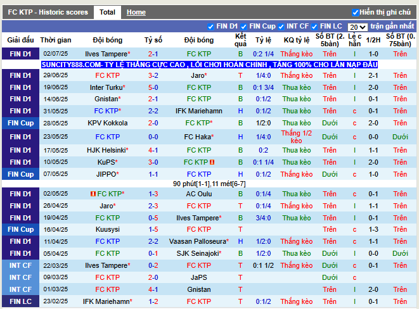419x309 pixels.
Task: Click the 5-0 score of Inter Turku match
Action: (153, 87)
